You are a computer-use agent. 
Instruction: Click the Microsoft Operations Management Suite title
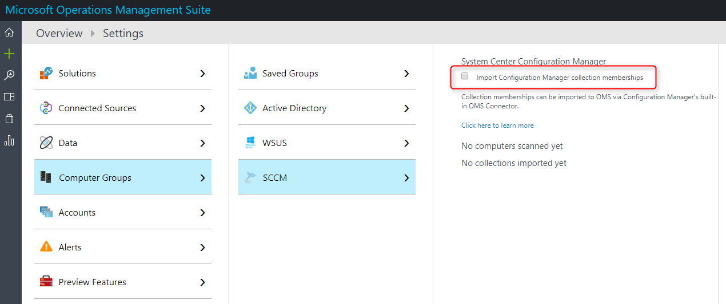click(x=108, y=10)
